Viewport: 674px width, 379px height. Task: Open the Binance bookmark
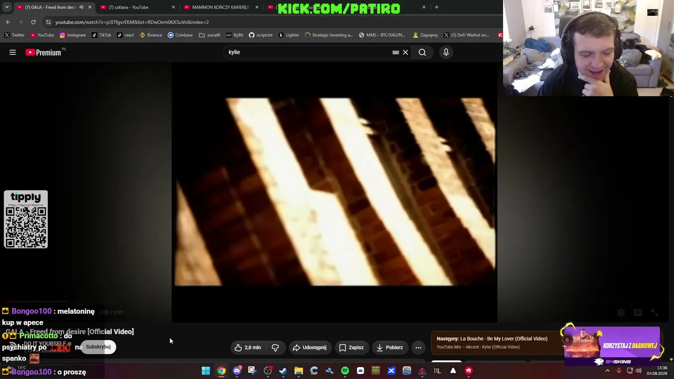[151, 35]
